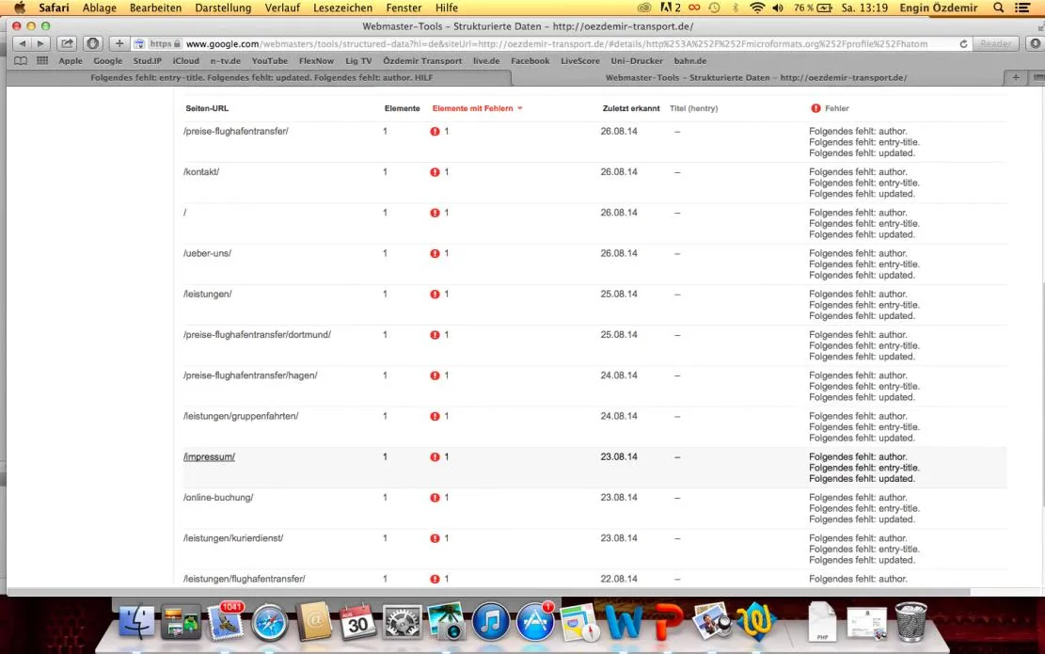
Task: Click the Özdemir Transport bookmark
Action: tap(422, 60)
